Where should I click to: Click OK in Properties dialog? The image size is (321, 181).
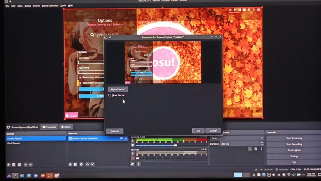click(198, 131)
